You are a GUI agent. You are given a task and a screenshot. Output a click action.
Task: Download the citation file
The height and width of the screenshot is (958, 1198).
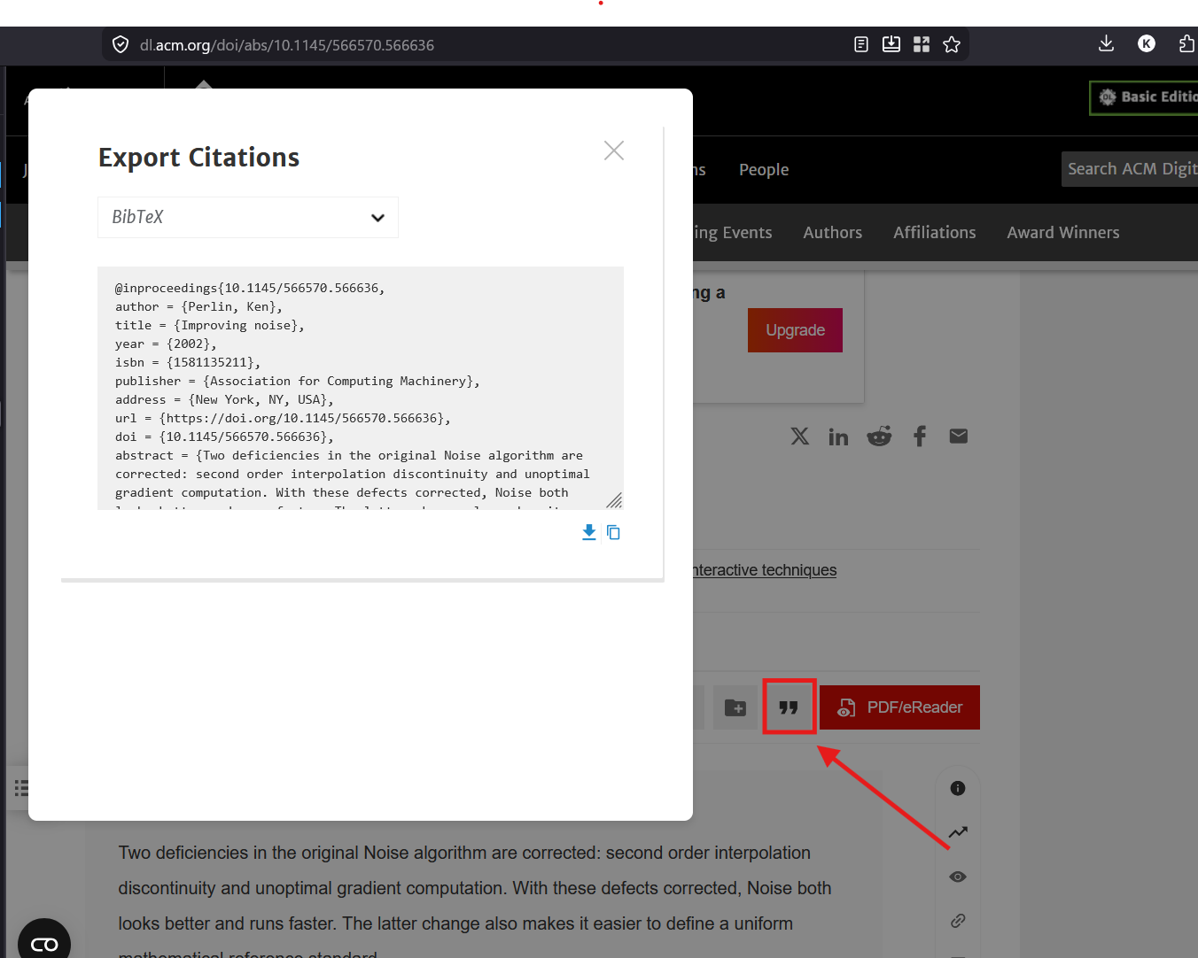588,532
